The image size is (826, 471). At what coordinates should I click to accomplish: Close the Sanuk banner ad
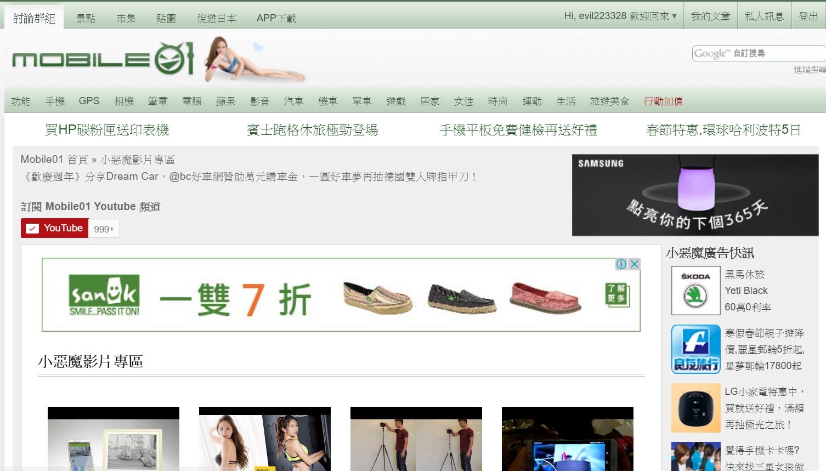click(x=634, y=264)
